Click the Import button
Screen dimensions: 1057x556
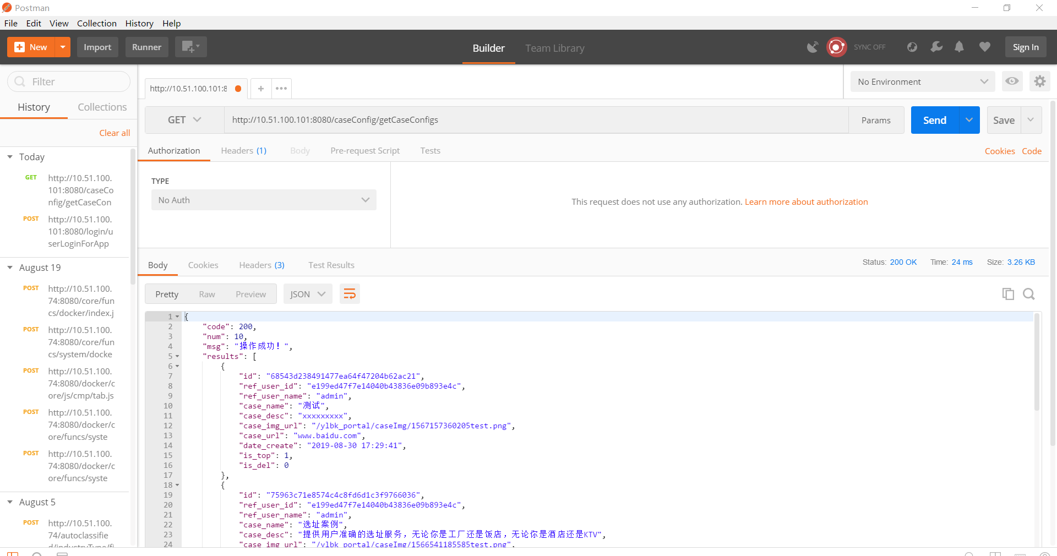point(97,47)
